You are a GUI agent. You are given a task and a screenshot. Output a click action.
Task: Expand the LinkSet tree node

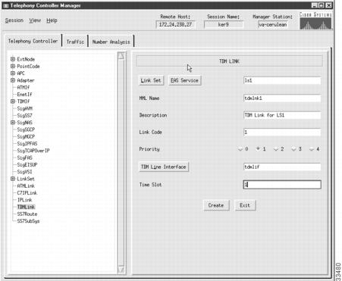[x=13, y=179]
